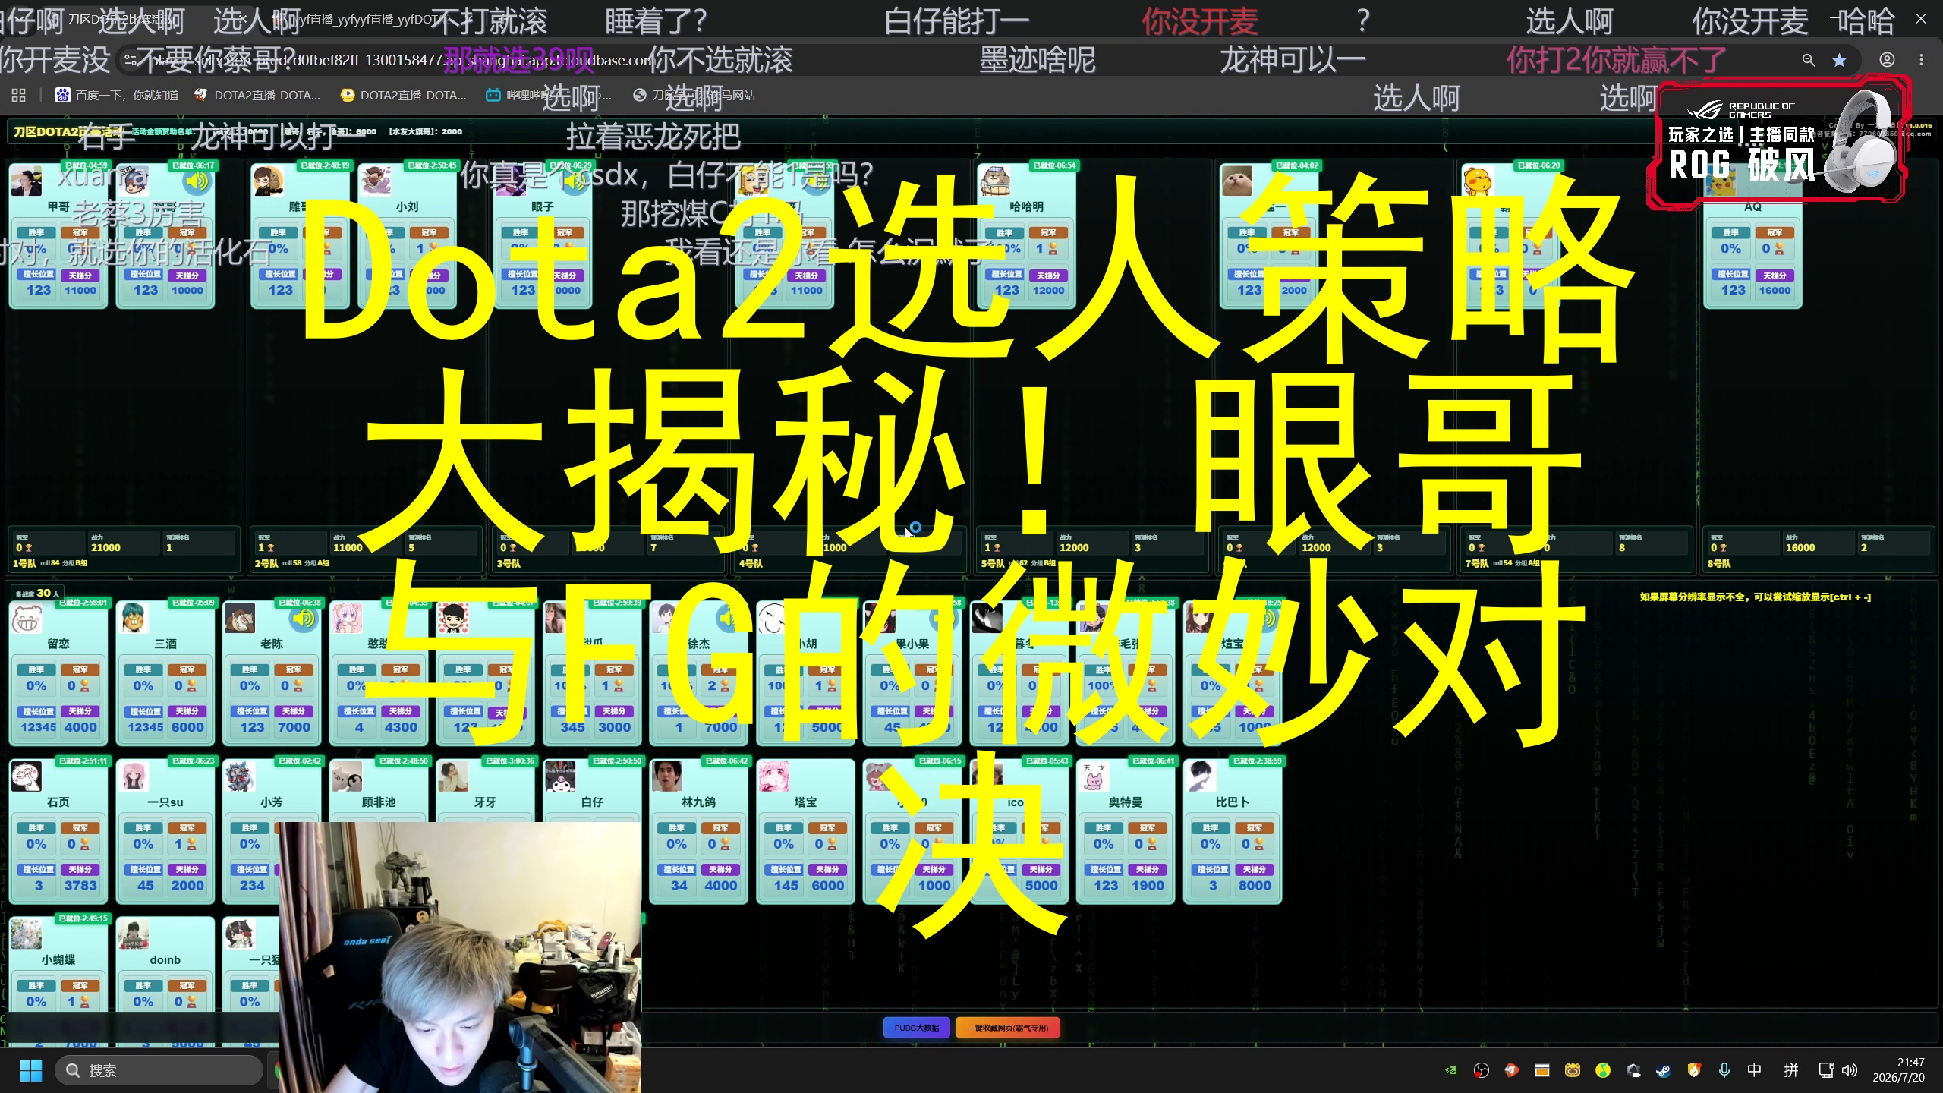Open the Windows Start menu
1943x1093 pixels.
pyautogui.click(x=30, y=1071)
